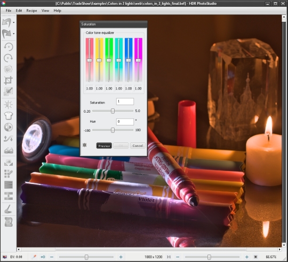Open the Recipe menu
288x262 pixels.
(x=31, y=11)
